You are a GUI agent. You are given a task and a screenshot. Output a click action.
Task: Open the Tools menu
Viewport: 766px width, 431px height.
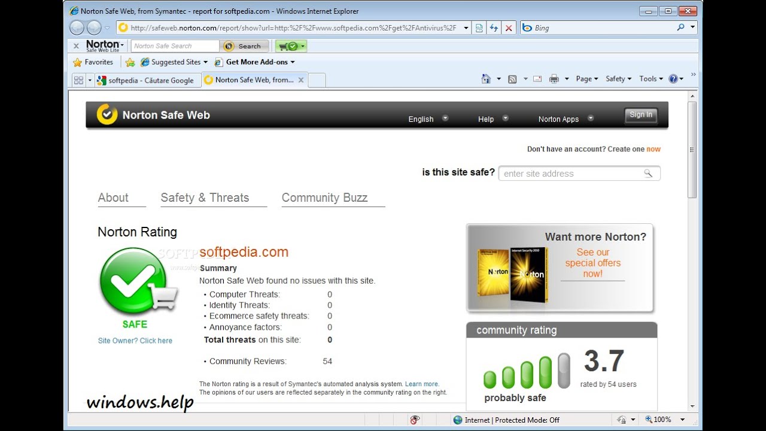pyautogui.click(x=651, y=79)
